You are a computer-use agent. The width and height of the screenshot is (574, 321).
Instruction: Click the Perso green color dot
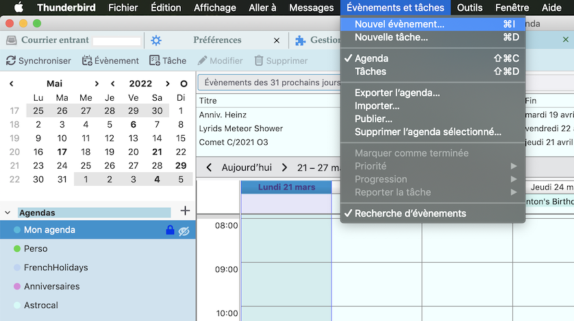click(17, 248)
